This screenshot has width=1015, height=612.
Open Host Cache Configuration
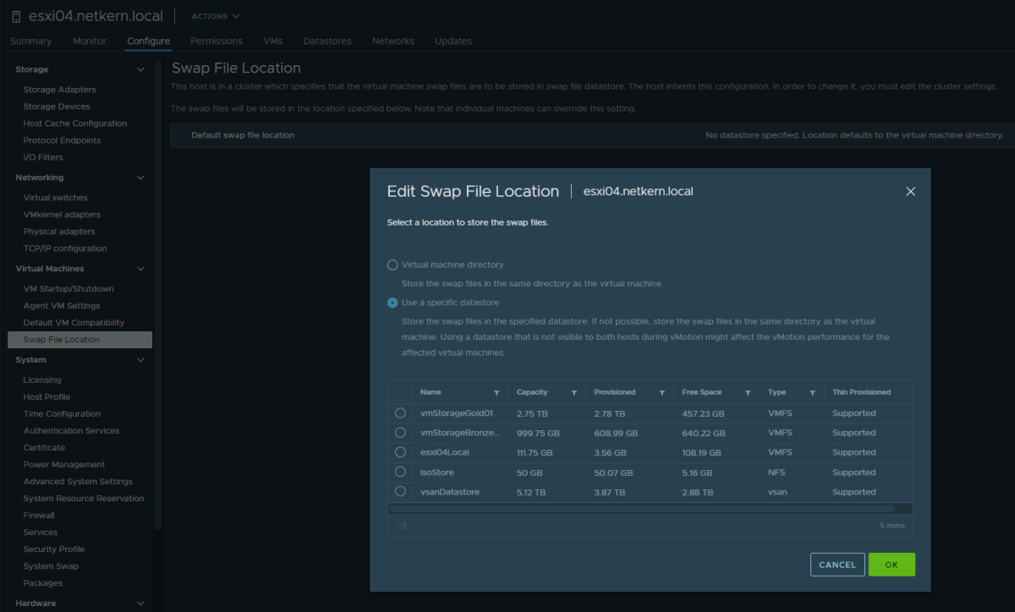pyautogui.click(x=75, y=123)
